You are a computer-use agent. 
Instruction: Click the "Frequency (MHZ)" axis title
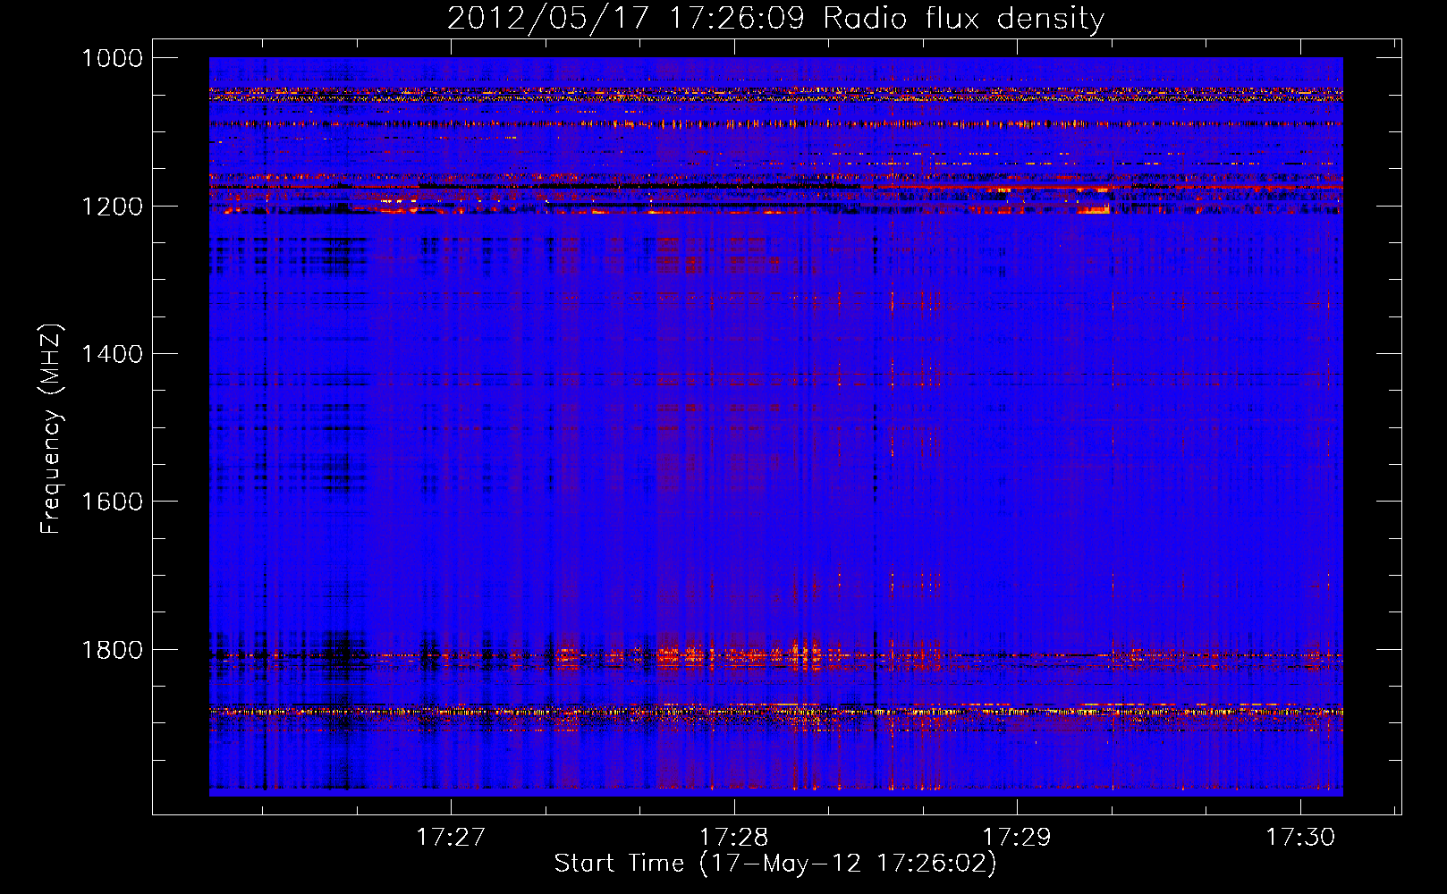[x=51, y=429]
